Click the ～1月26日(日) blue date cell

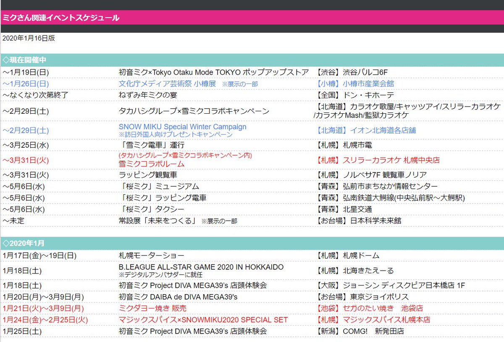point(25,84)
